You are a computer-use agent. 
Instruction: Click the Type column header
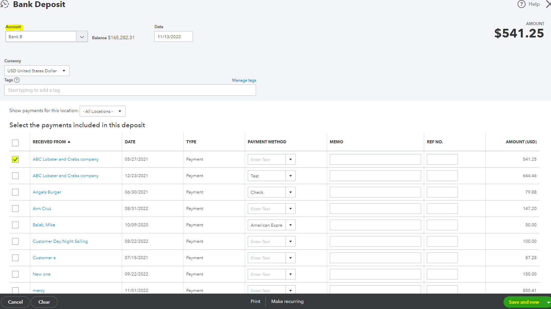tap(191, 142)
